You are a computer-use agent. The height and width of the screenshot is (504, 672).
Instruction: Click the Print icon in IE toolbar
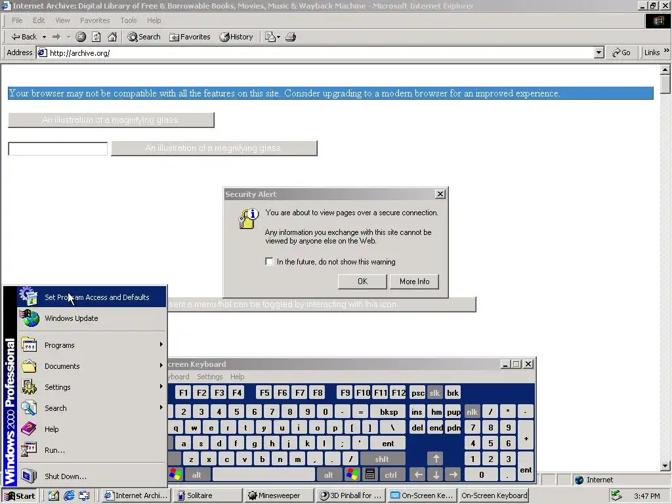[291, 37]
